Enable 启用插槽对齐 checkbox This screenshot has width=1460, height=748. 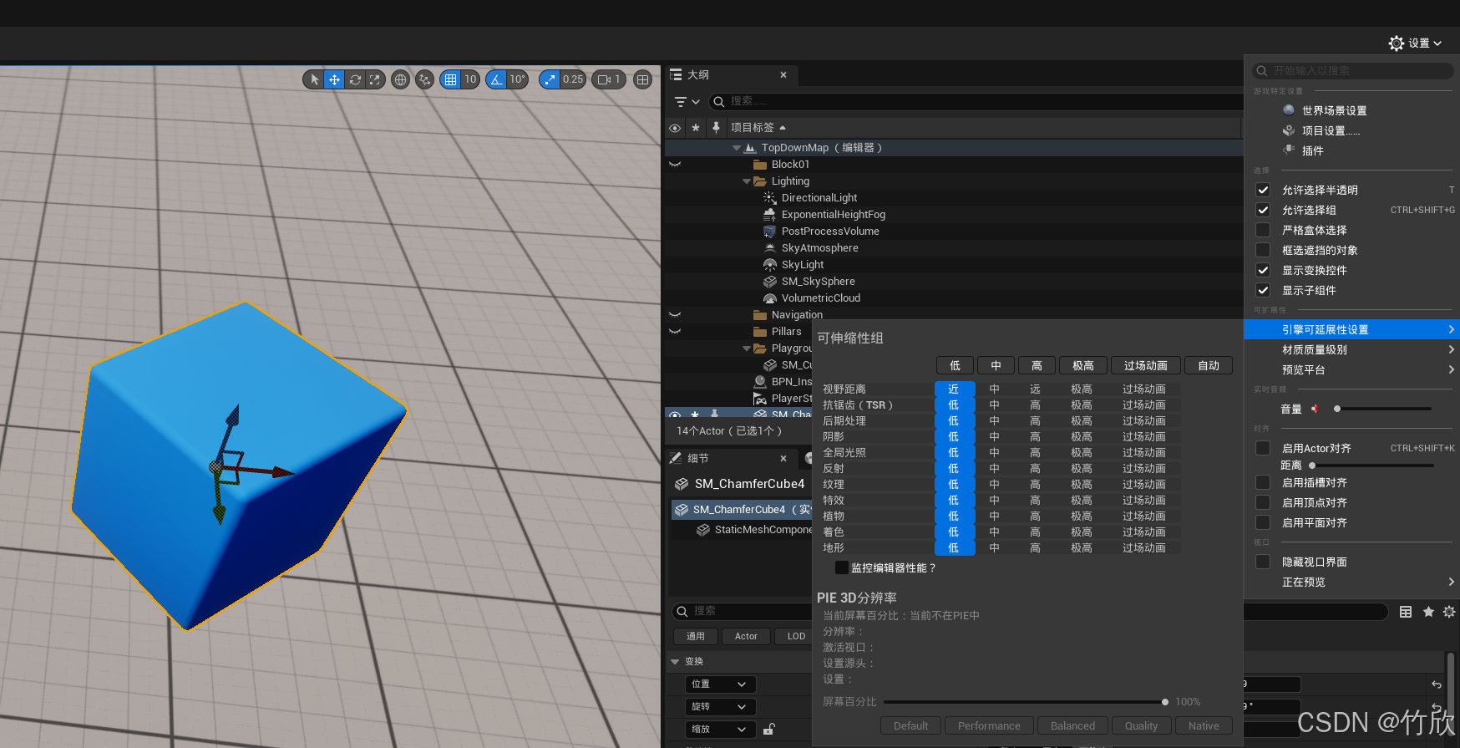coord(1263,482)
